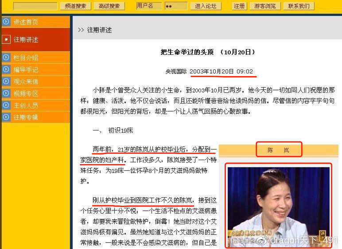Click the circle icon beside 编导手记
Viewport: 342px width, 249px height.
click(6, 69)
